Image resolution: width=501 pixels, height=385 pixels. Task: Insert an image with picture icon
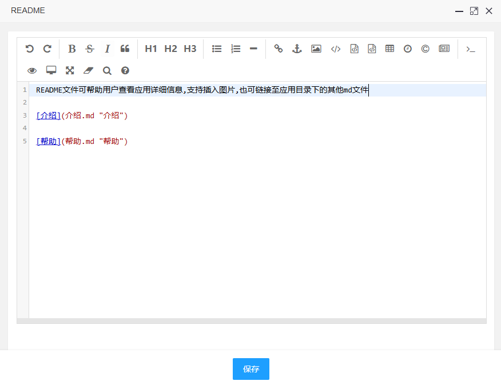click(x=316, y=49)
